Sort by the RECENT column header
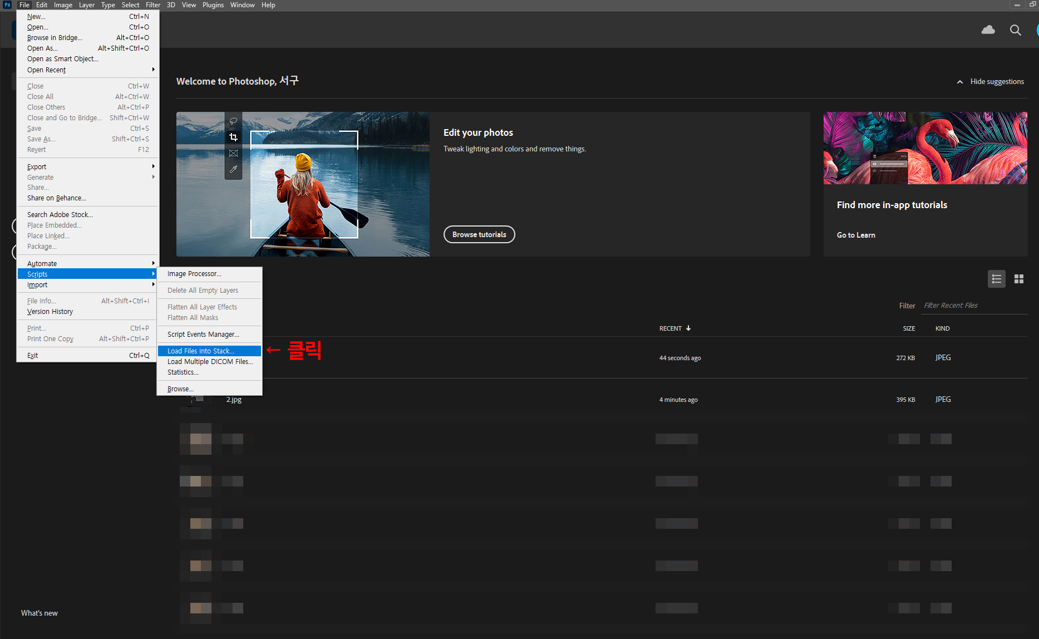The image size is (1039, 639). pos(671,328)
